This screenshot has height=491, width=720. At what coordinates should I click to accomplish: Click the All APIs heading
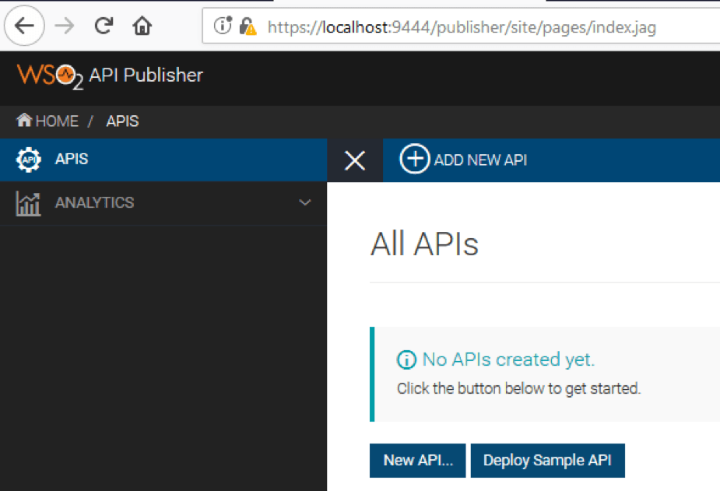[424, 244]
